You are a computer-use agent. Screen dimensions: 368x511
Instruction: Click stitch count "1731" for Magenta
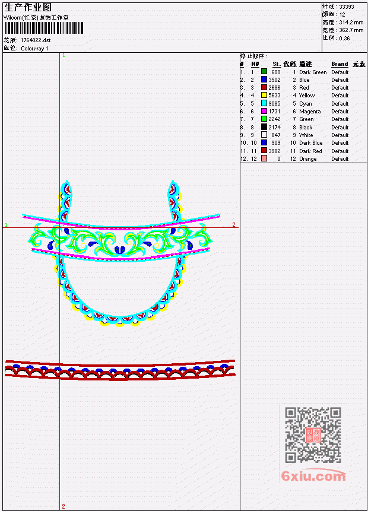point(274,112)
